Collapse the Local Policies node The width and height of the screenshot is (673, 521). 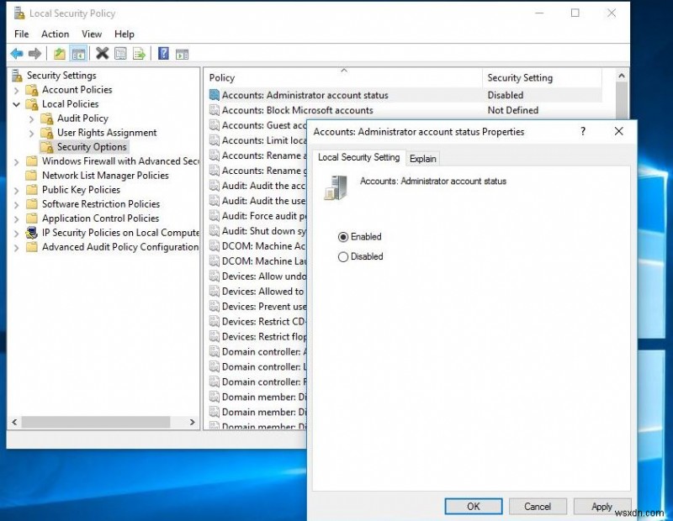coord(15,103)
